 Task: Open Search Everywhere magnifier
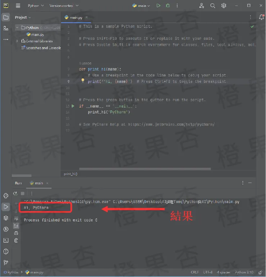click(x=212, y=6)
